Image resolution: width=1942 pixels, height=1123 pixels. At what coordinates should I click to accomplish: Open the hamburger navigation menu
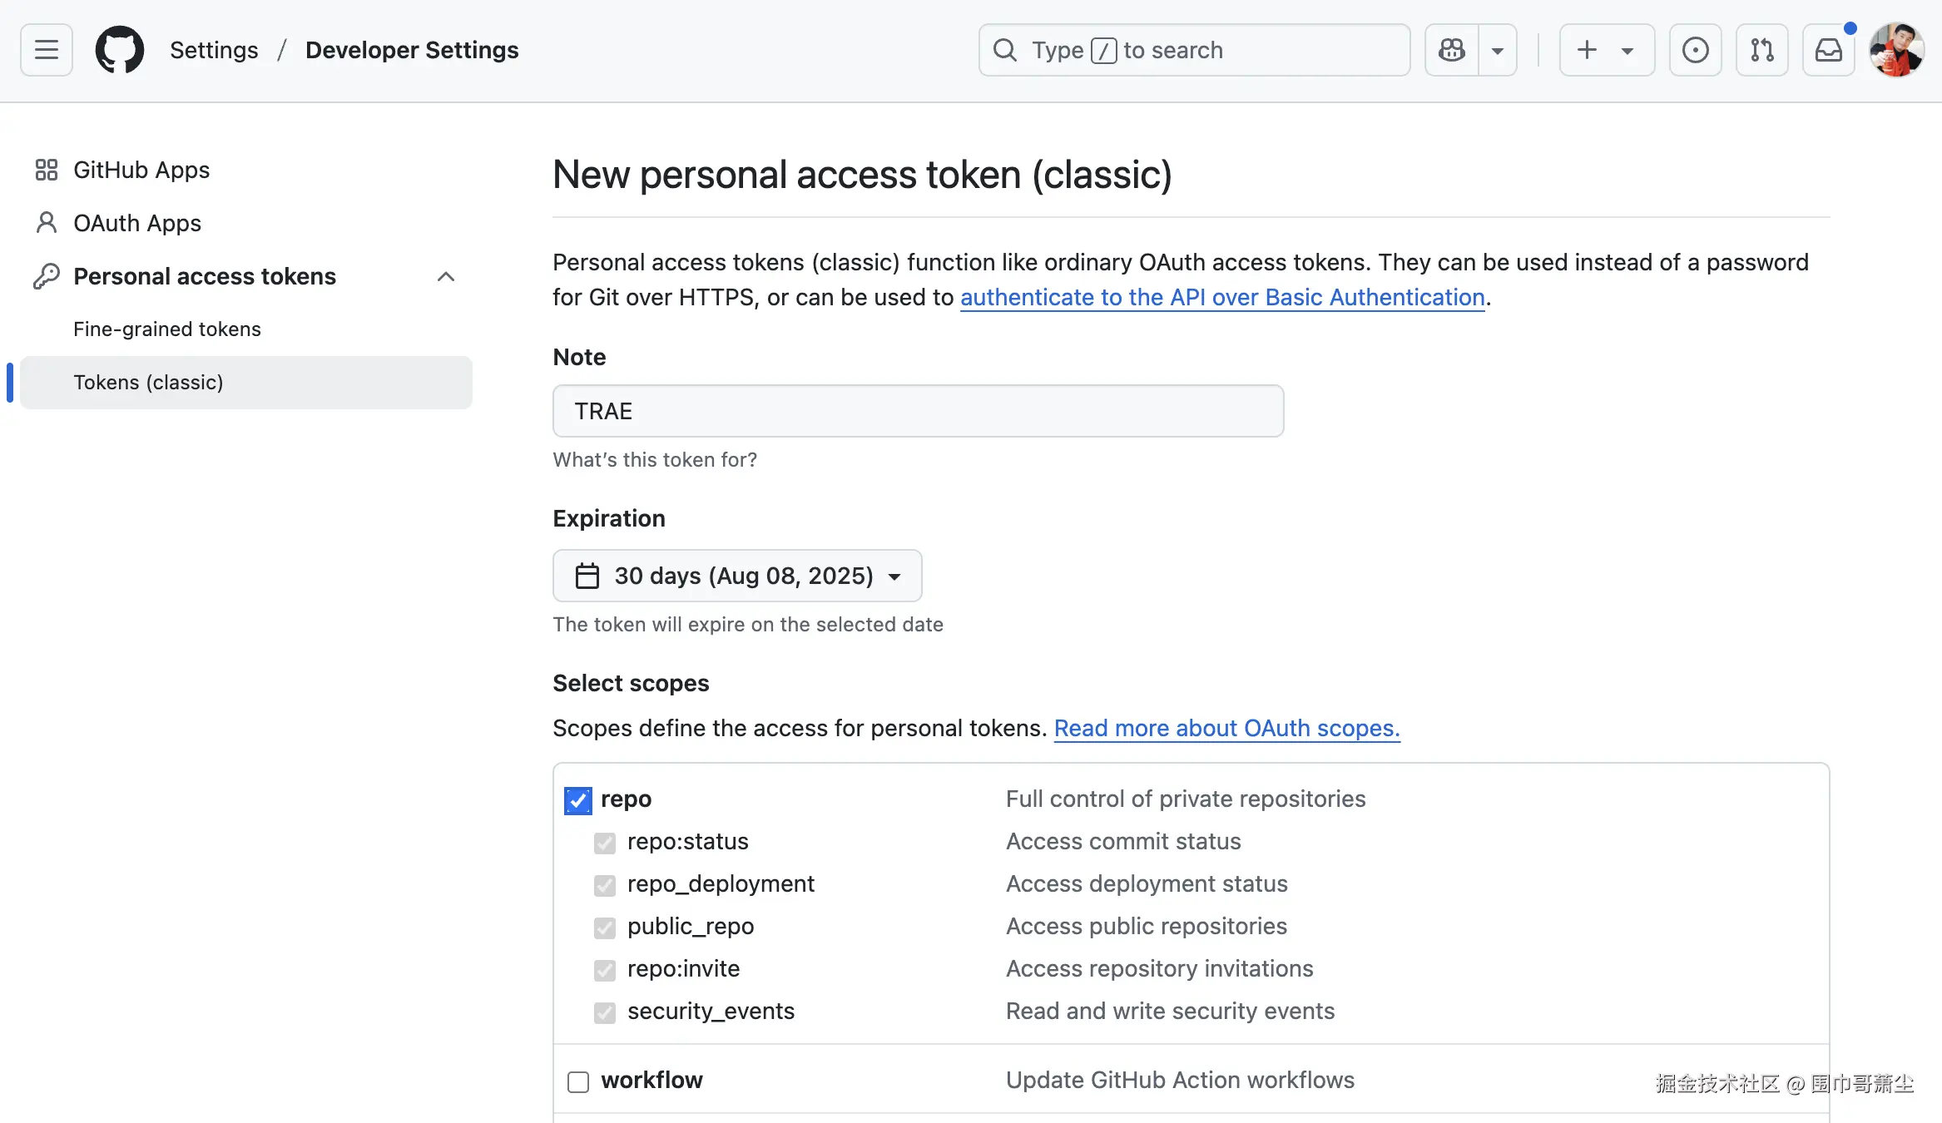[x=47, y=50]
